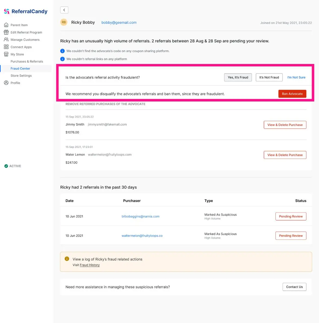
Task: Open Store Settings sidebar item
Action: click(x=21, y=76)
